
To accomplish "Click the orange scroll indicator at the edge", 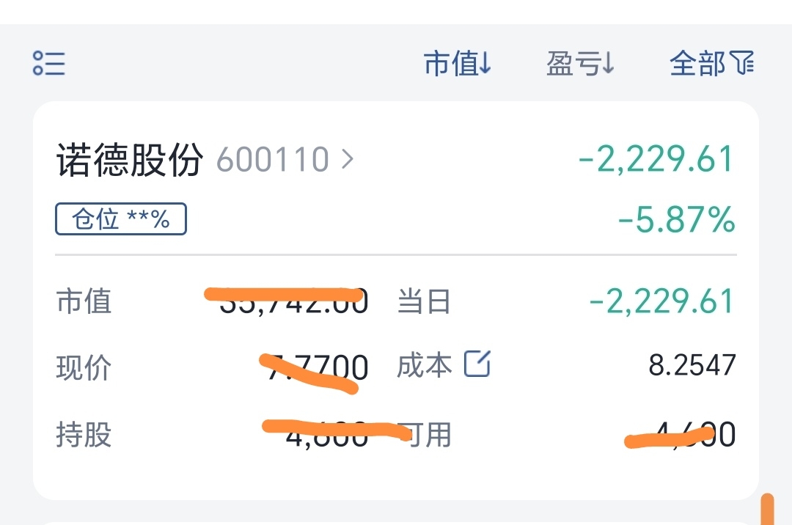I will click(x=767, y=510).
